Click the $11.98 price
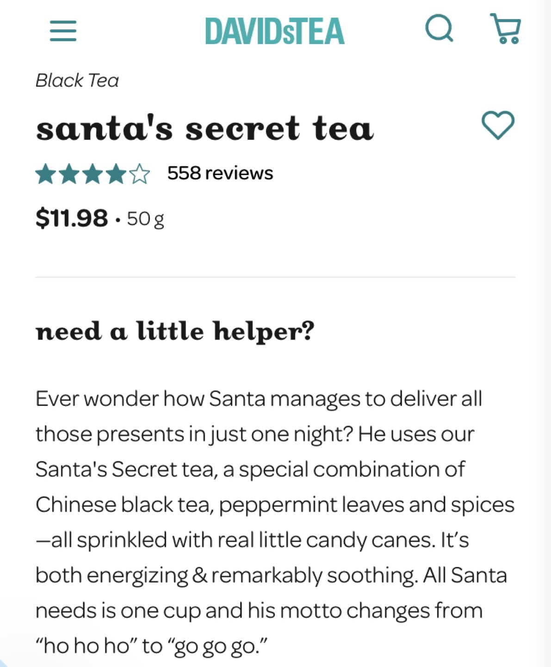 [72, 218]
